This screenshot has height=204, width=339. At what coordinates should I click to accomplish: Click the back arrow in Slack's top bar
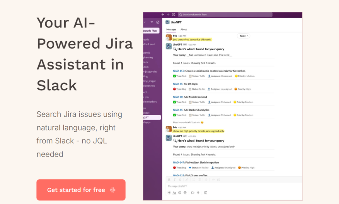coord(163,14)
